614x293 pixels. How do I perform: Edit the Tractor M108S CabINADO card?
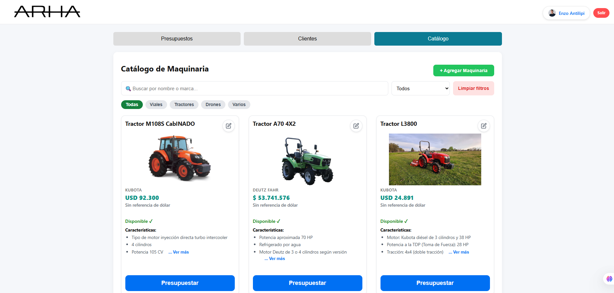pos(228,126)
